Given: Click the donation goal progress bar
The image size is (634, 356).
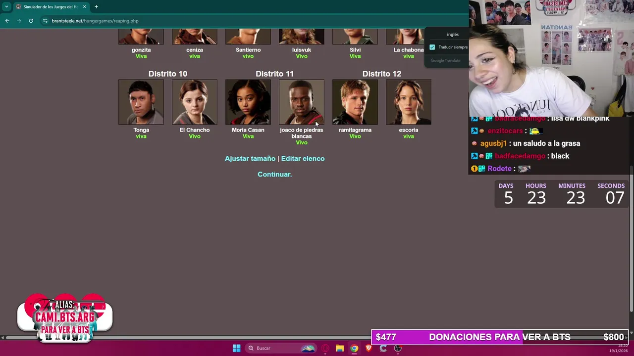Looking at the screenshot, I should [x=499, y=337].
